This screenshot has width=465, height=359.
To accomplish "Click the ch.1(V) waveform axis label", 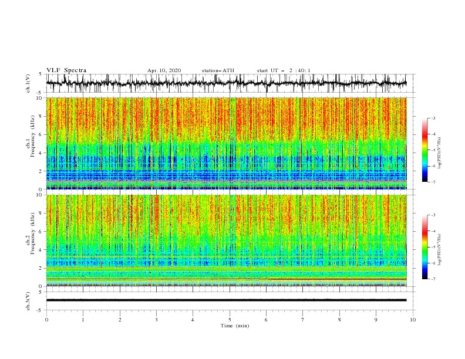I will pos(28,83).
